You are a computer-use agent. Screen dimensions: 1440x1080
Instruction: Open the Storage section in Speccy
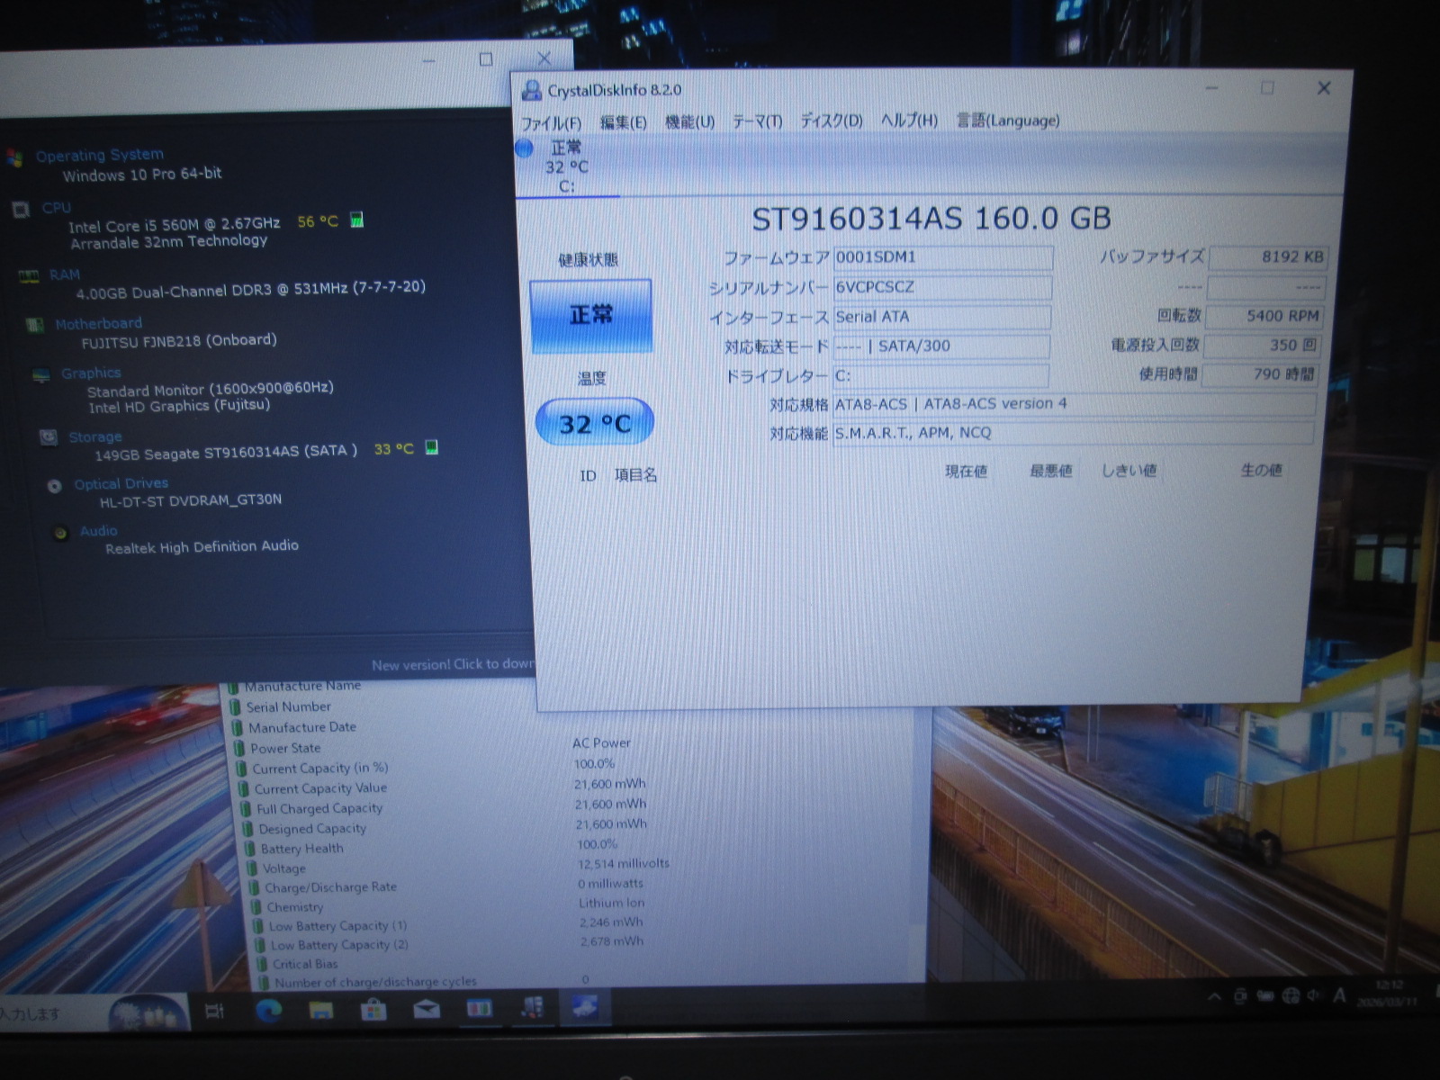(x=94, y=437)
